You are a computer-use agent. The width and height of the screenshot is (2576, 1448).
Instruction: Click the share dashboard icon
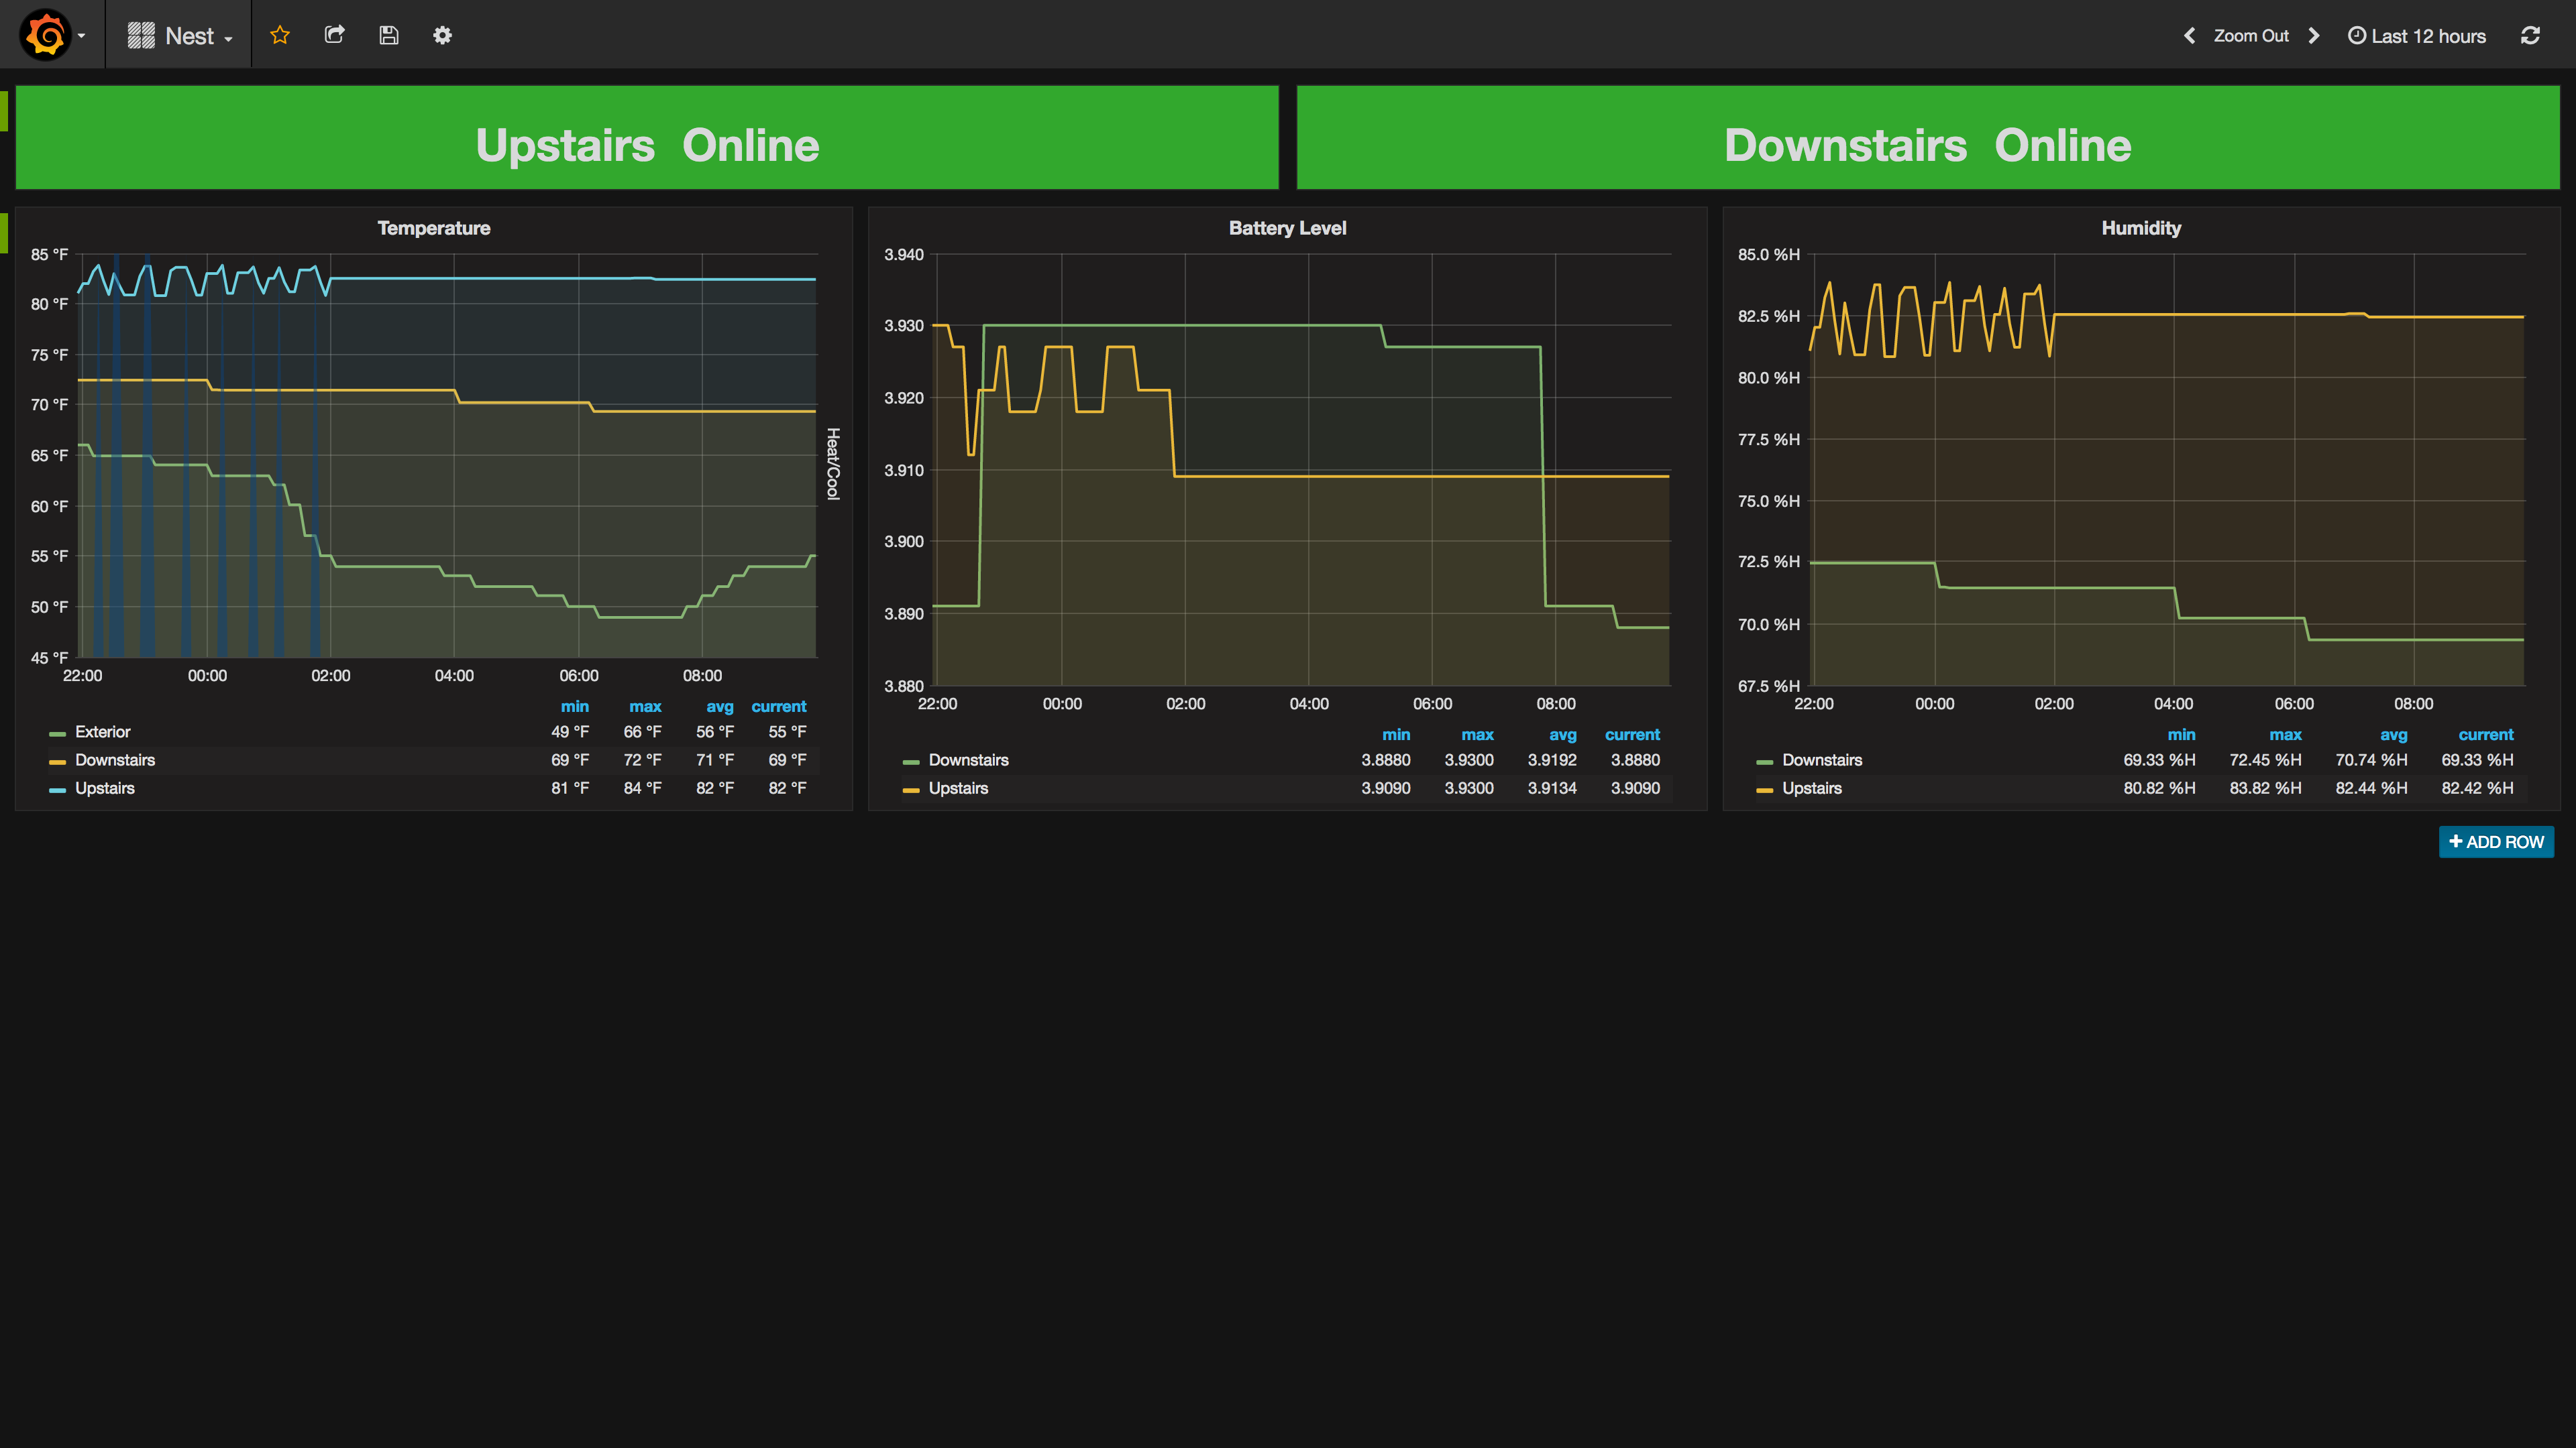(x=335, y=35)
